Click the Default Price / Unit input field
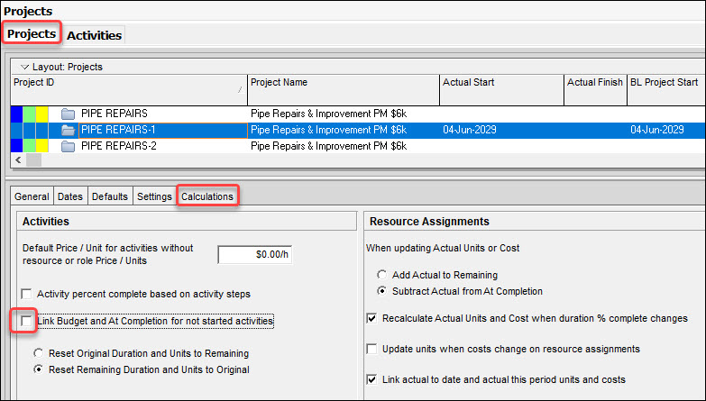Image resolution: width=706 pixels, height=401 pixels. [x=255, y=255]
